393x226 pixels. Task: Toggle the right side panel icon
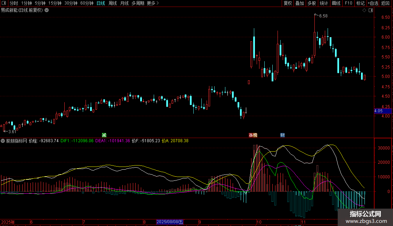[x=371, y=10]
